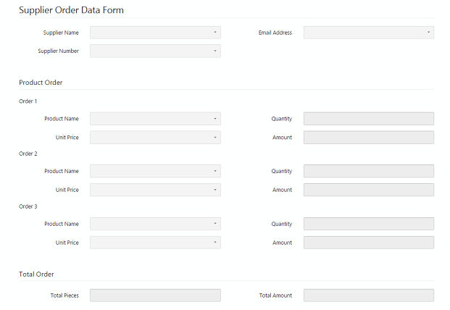The width and height of the screenshot is (450, 310).
Task: Click the Order 1 label
Action: tap(28, 101)
